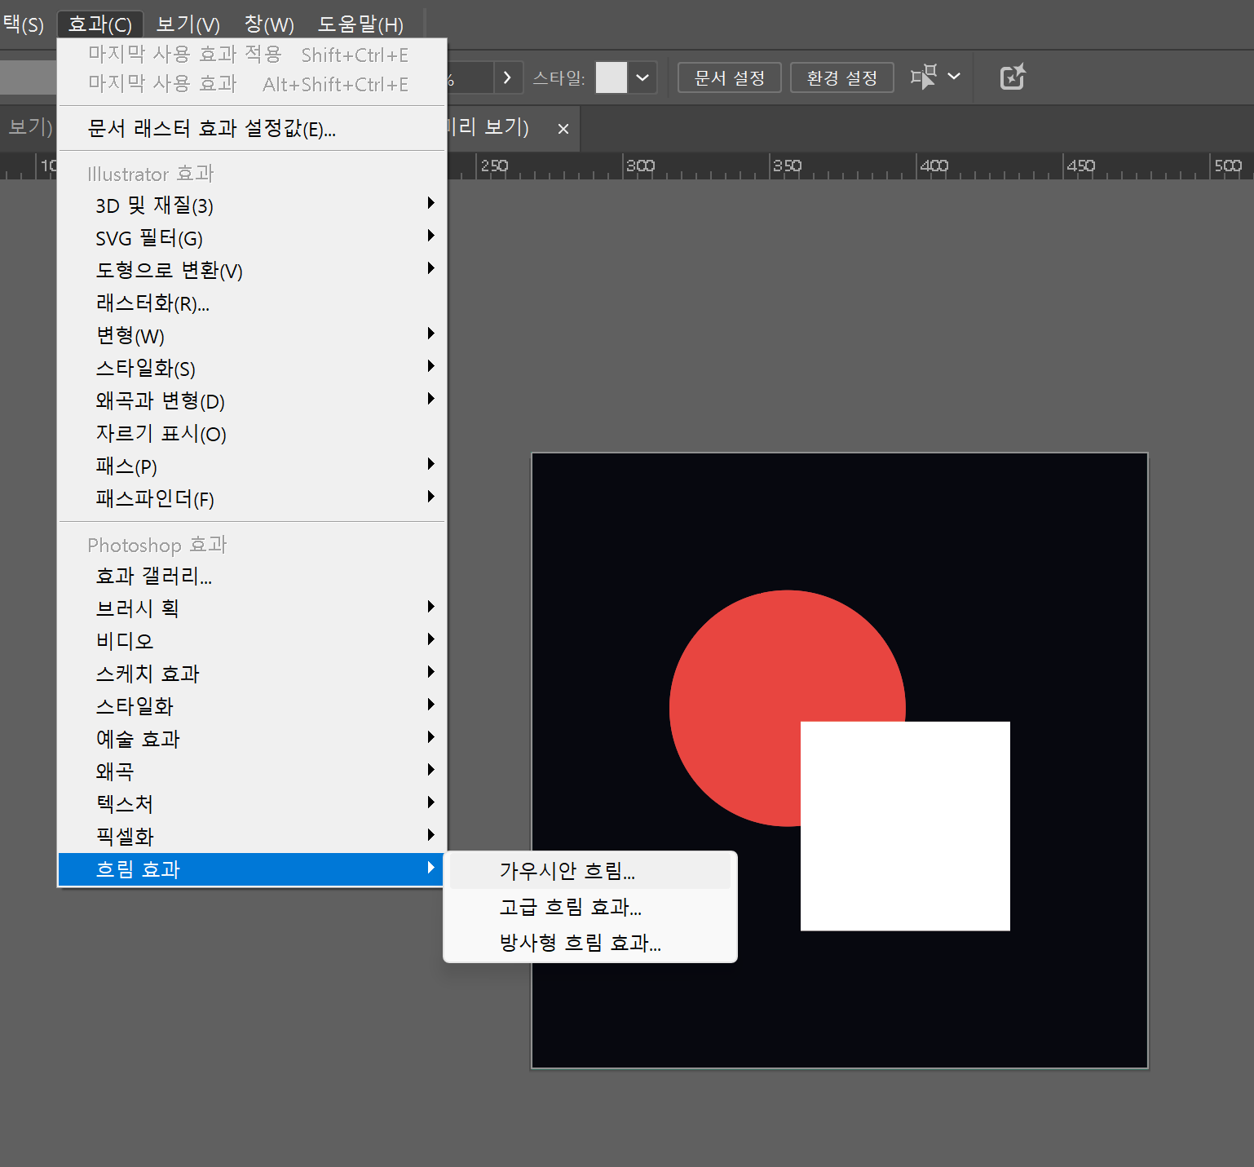Expand the 변형(W) submenu

252,336
